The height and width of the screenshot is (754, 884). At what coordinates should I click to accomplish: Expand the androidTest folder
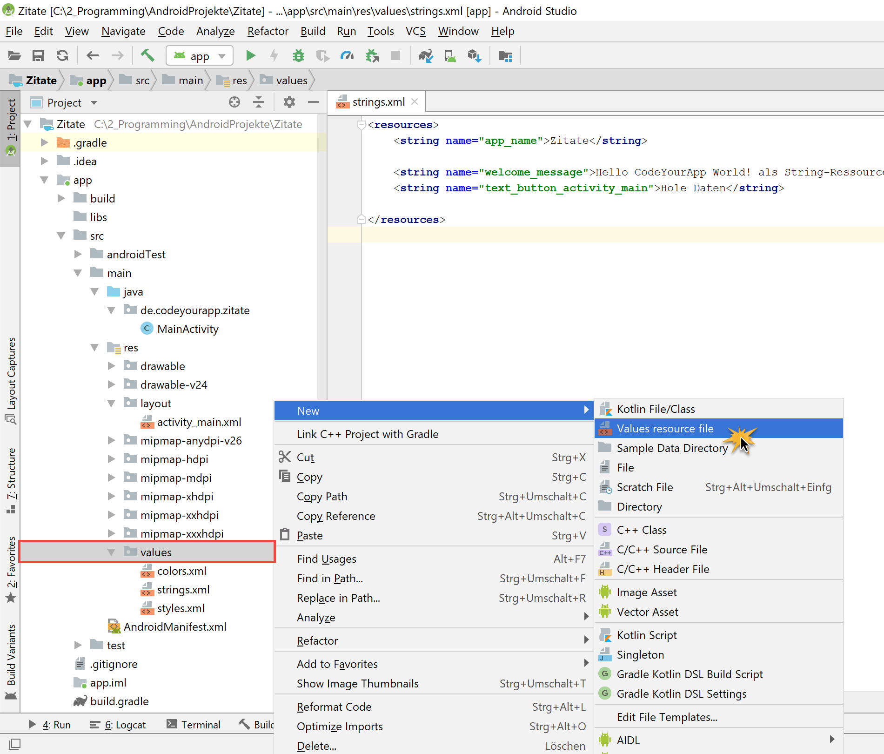[x=78, y=254]
